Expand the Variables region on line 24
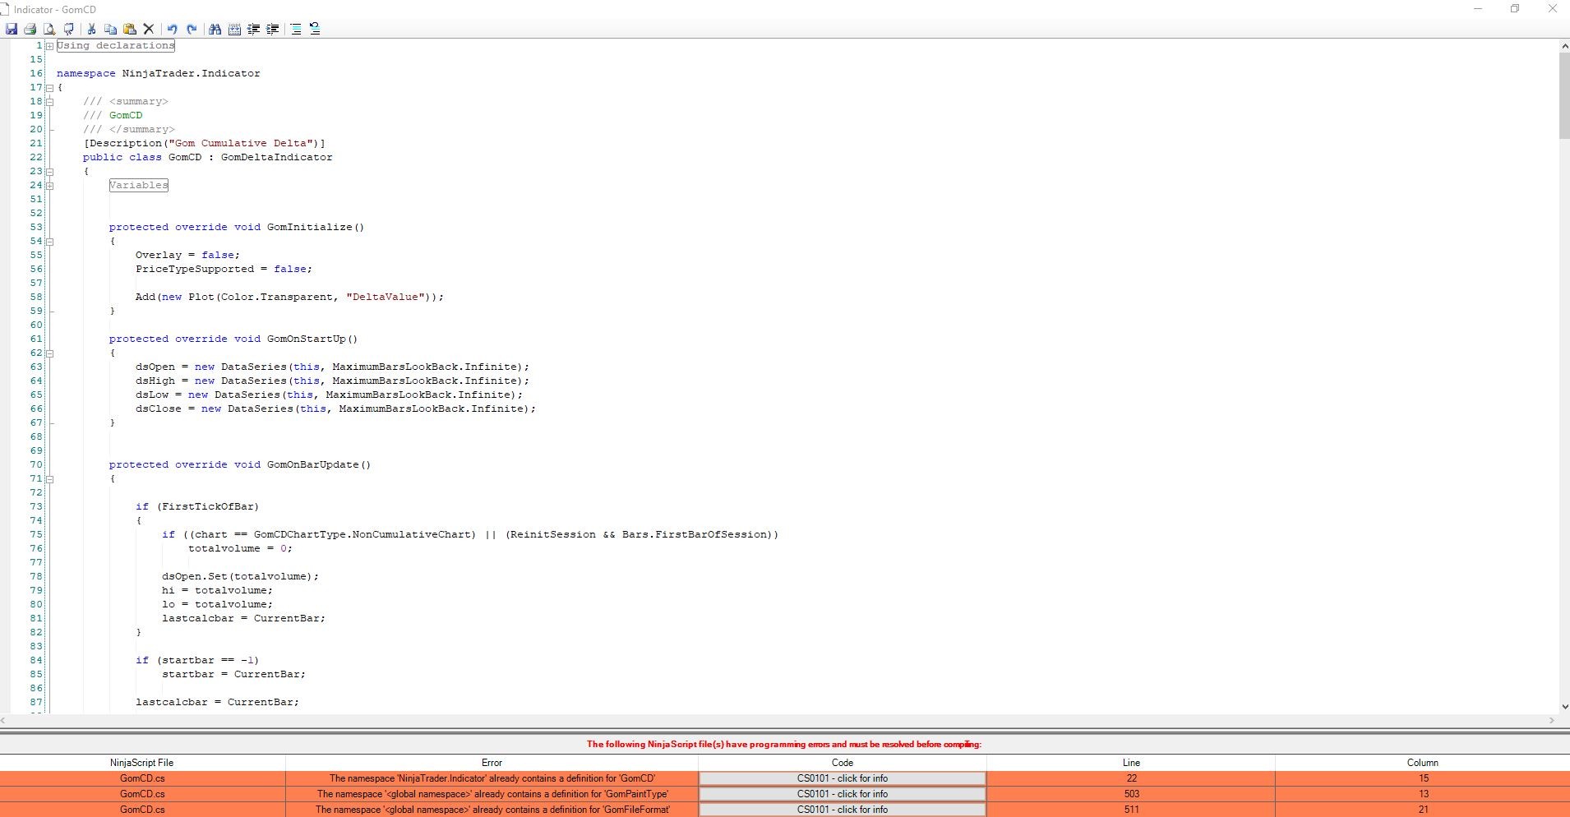1570x817 pixels. pyautogui.click(x=50, y=186)
